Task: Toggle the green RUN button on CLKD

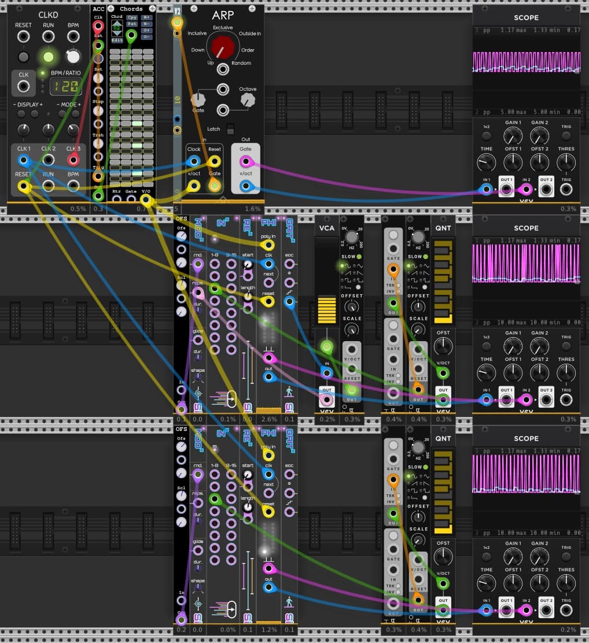Action: (48, 57)
